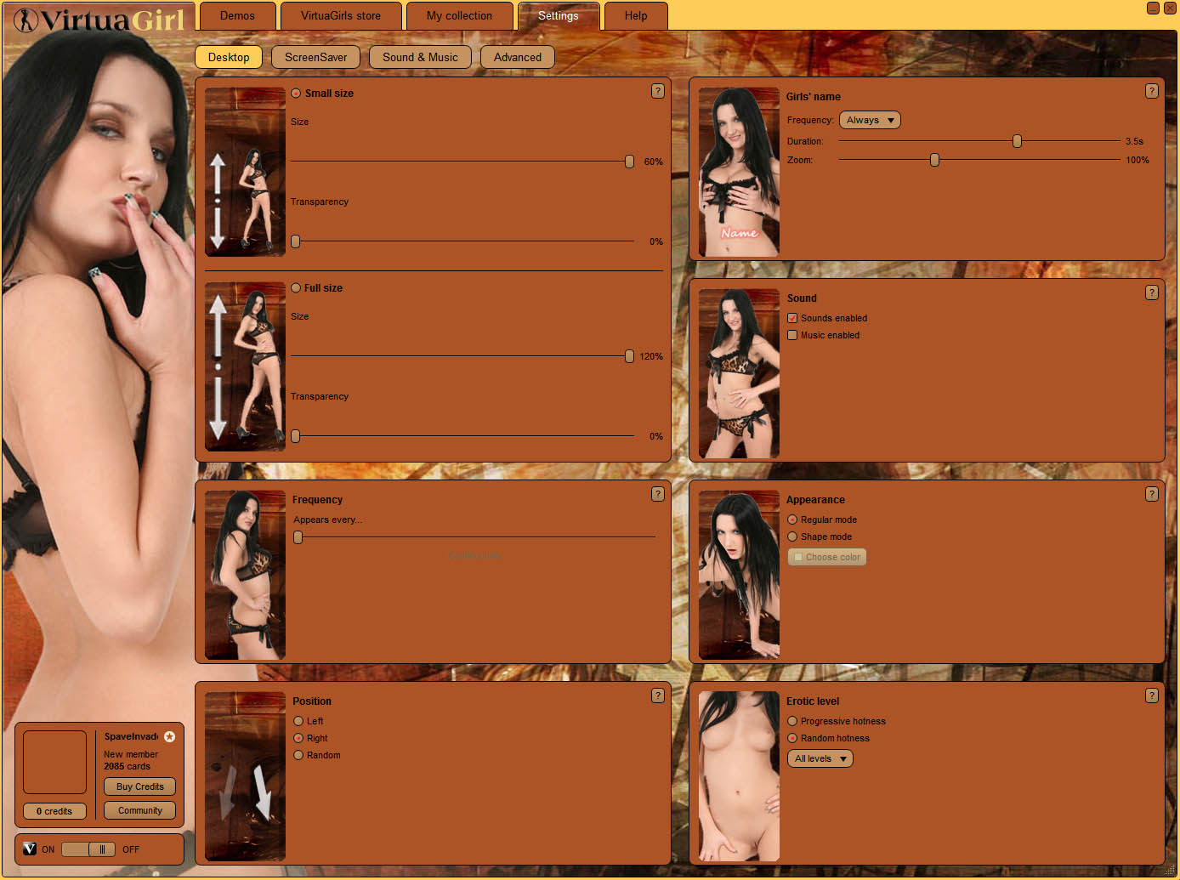This screenshot has width=1180, height=880.
Task: Open the Frequency 'Always' dropdown
Action: [870, 121]
